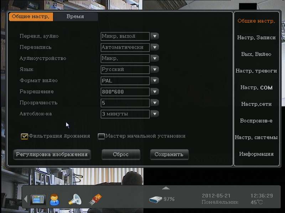Open the Перекл. аудио dropdown arrow
The height and width of the screenshot is (213, 285).
[155, 36]
